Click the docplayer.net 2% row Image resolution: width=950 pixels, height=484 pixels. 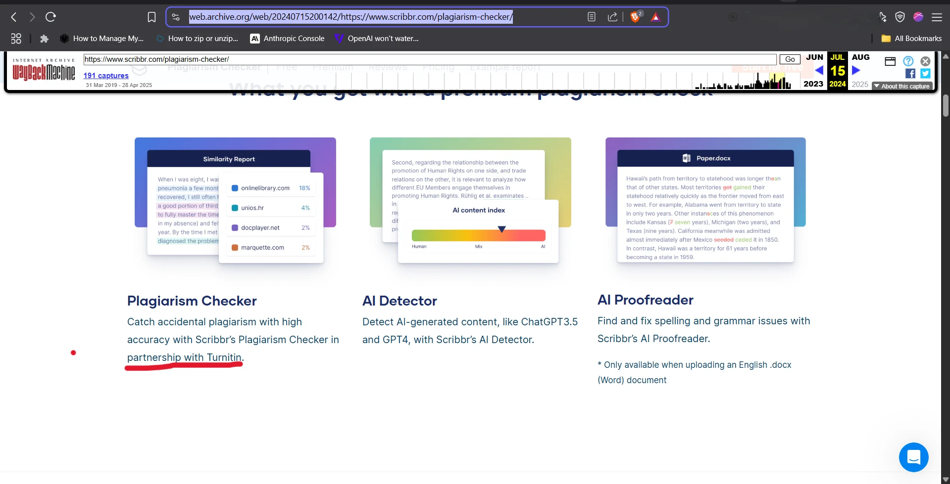click(271, 228)
